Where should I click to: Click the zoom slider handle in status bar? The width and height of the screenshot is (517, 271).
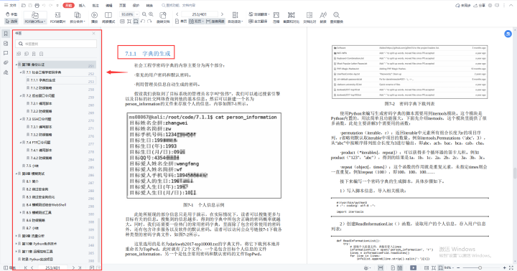click(x=480, y=267)
